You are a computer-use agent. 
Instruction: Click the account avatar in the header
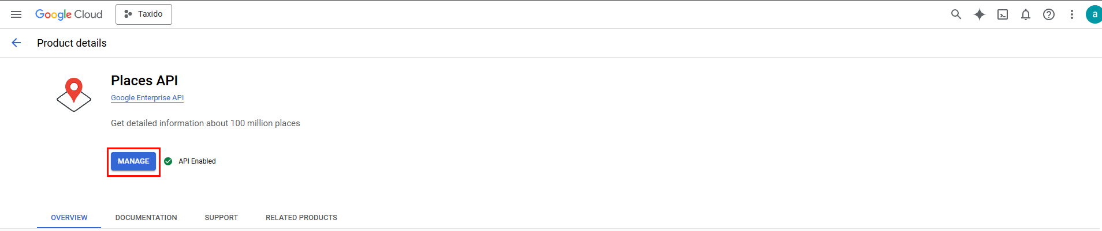1093,14
